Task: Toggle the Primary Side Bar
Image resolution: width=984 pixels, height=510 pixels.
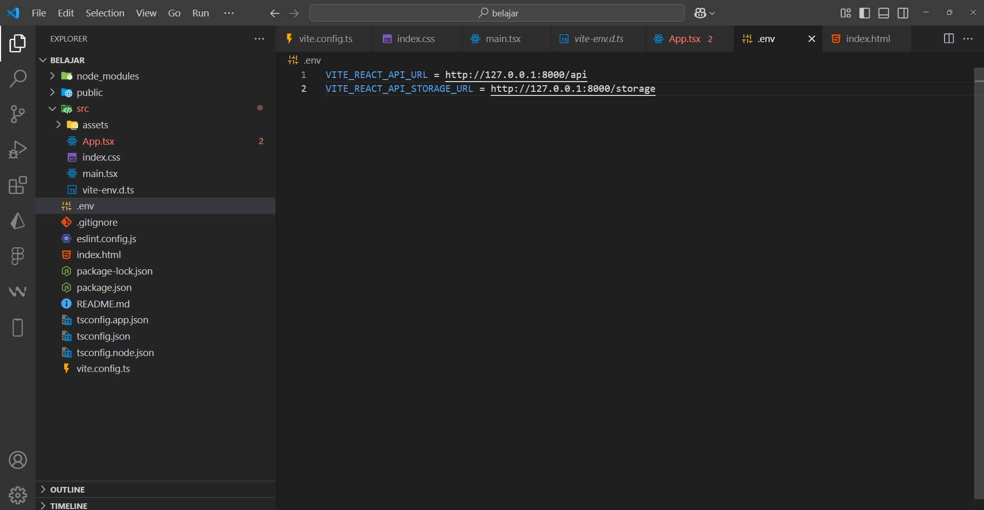Action: (x=864, y=13)
